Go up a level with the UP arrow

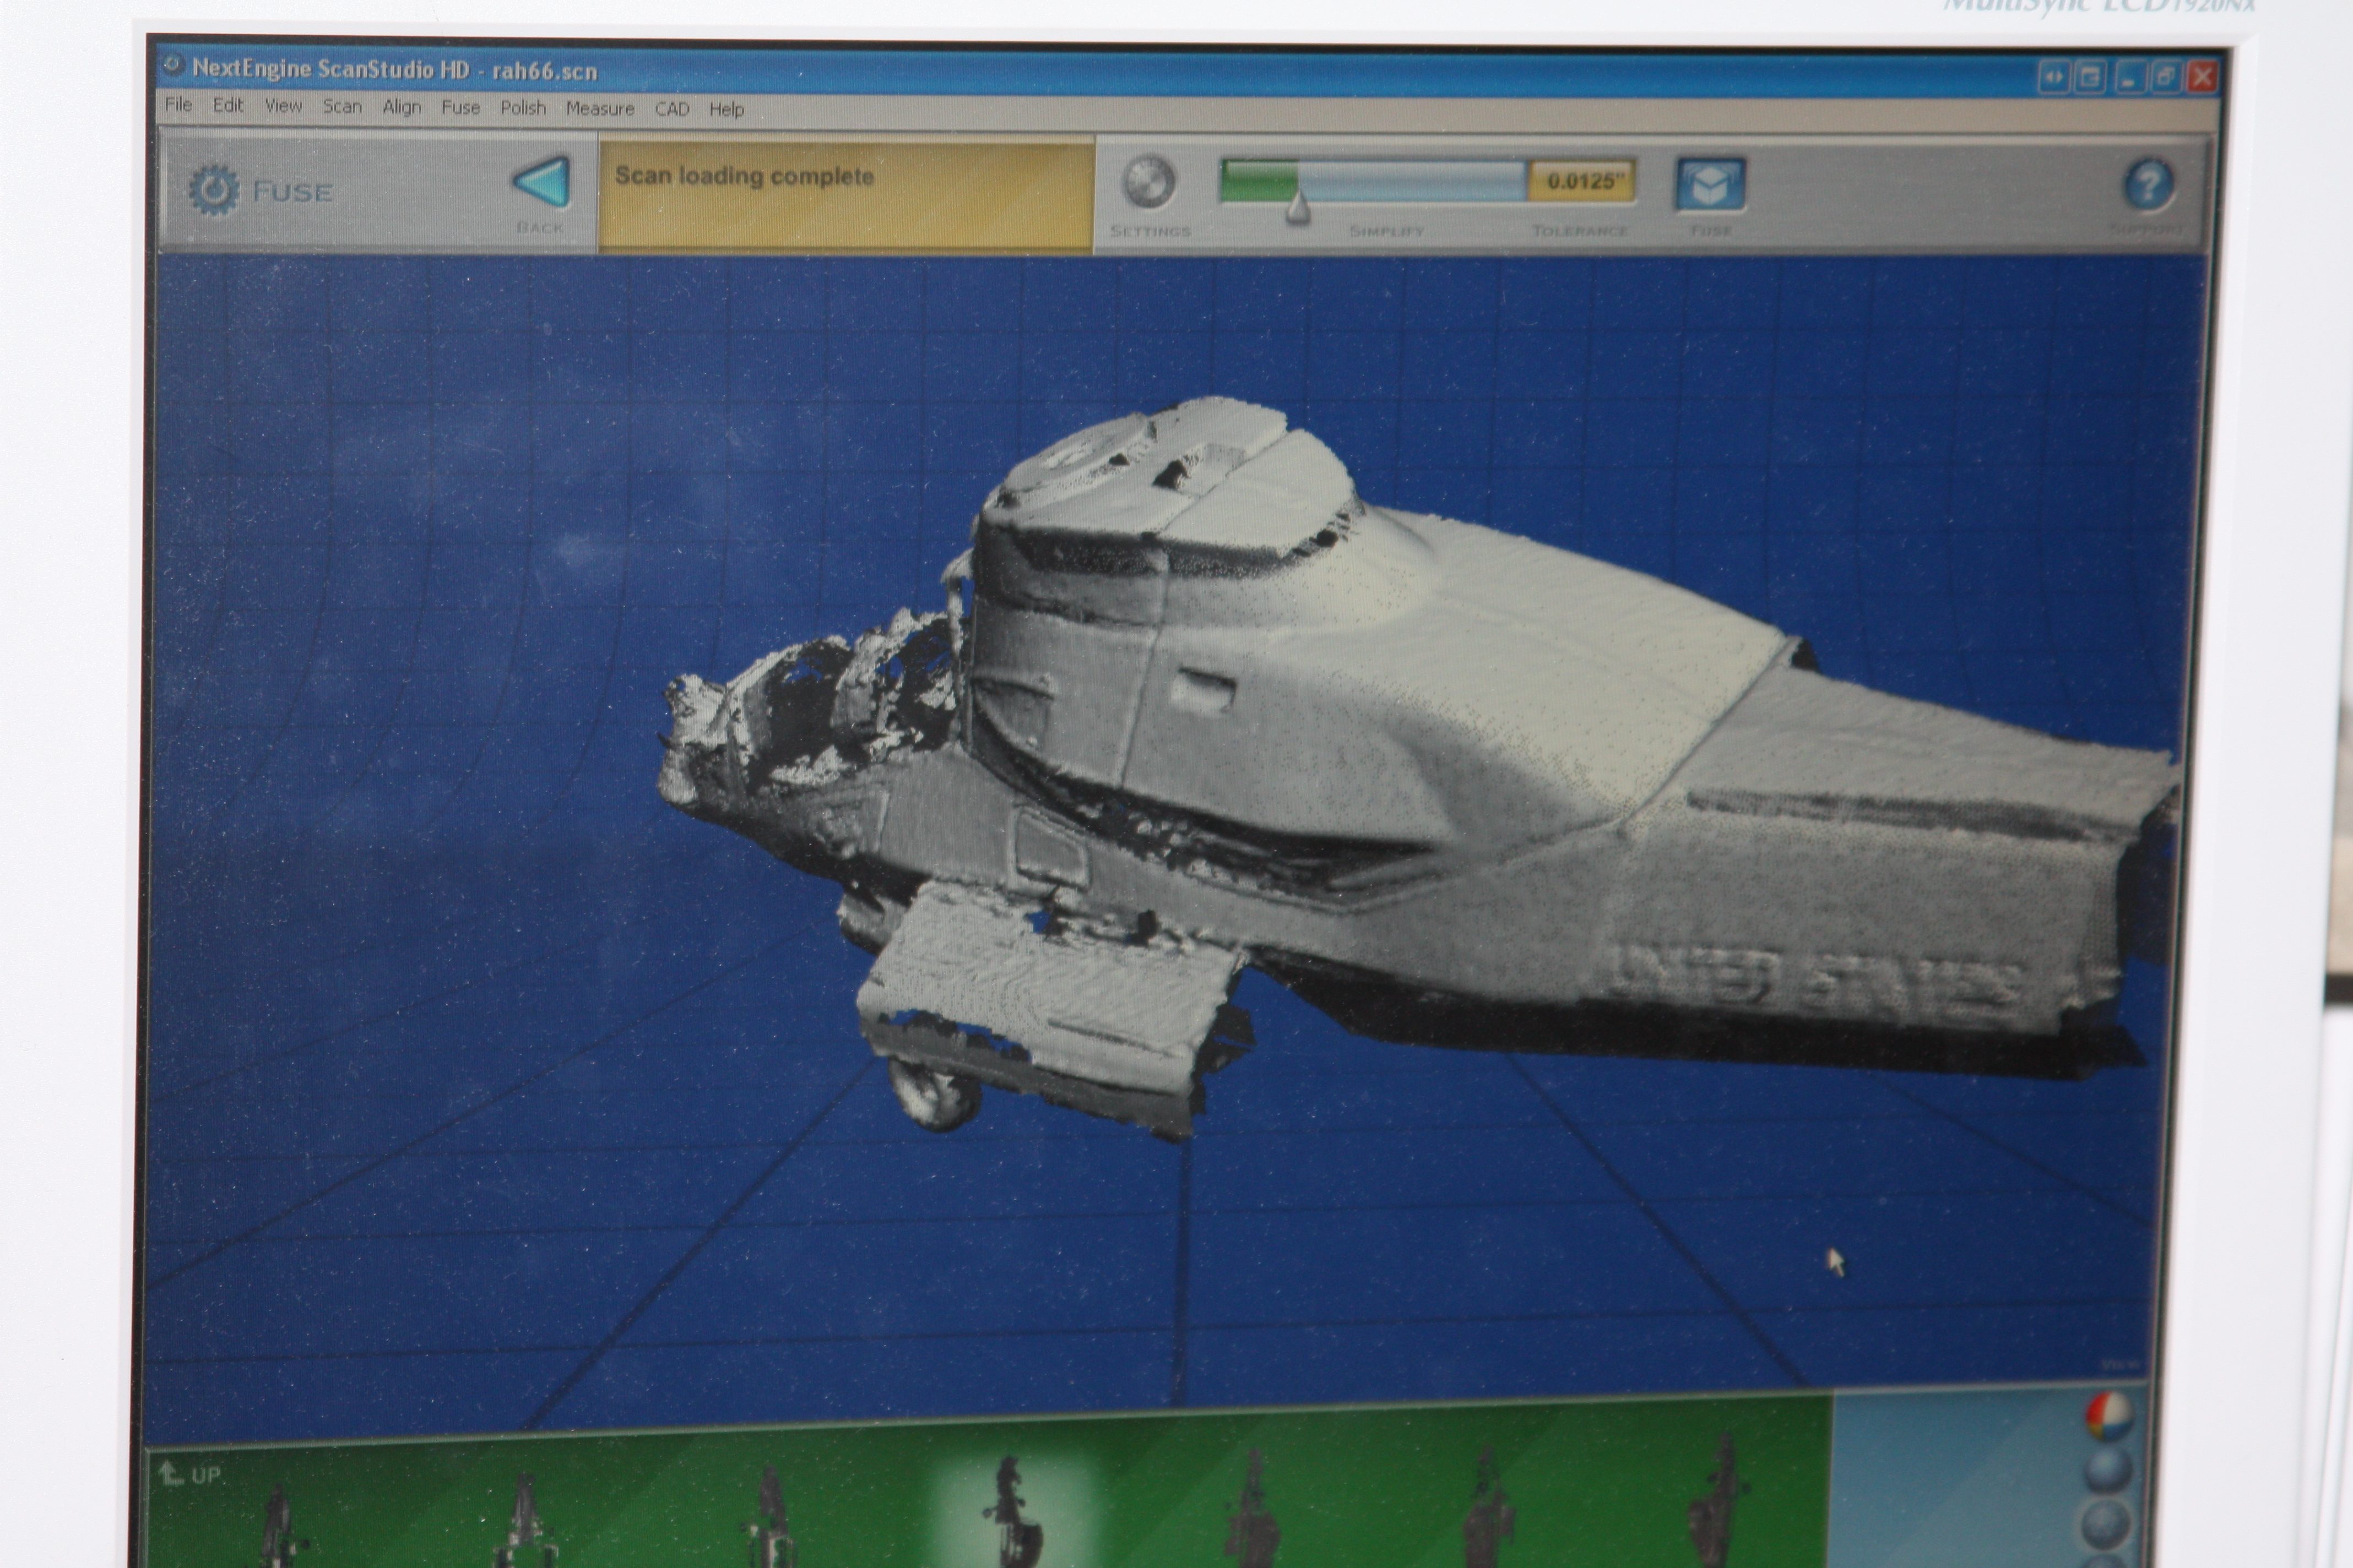coord(190,1474)
